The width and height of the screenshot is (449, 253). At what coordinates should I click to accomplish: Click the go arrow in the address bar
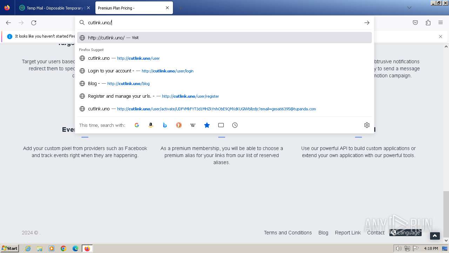pyautogui.click(x=367, y=22)
